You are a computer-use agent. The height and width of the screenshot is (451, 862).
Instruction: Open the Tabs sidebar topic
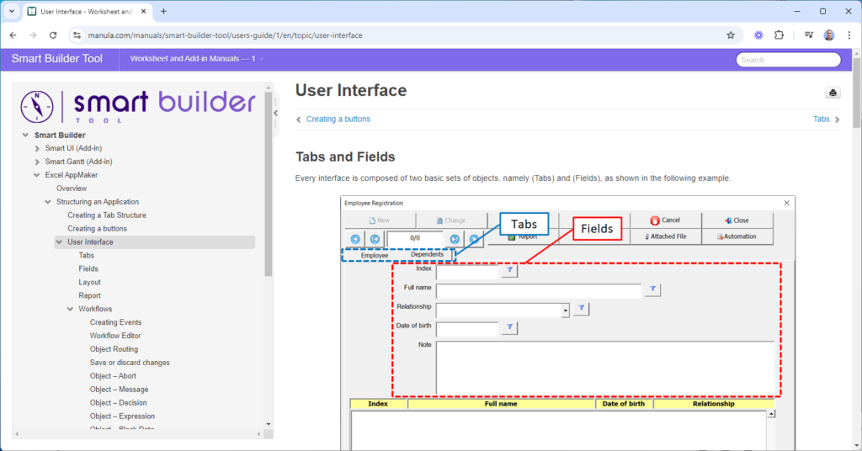click(x=87, y=256)
